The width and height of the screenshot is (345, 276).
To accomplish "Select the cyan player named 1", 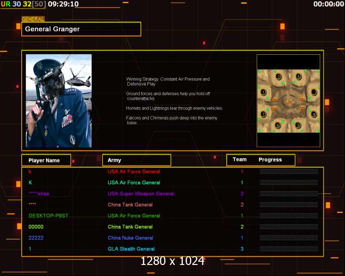I will (x=30, y=249).
